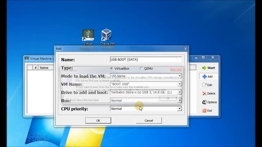The width and height of the screenshot is (262, 147).
Task: Open the Drive to add and boot dropdown
Action: (x=179, y=92)
